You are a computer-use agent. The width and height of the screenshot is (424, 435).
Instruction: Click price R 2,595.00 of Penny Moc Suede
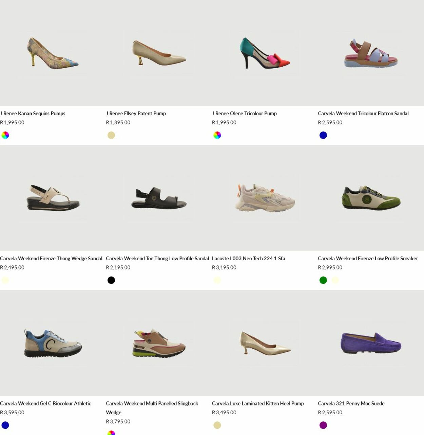330,413
